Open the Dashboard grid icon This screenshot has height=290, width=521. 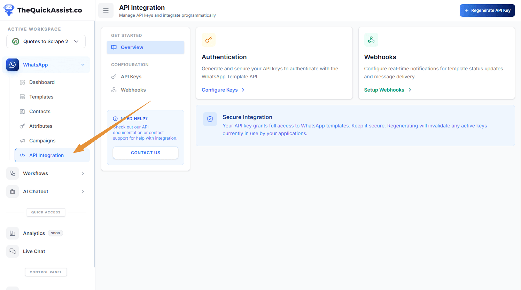(22, 82)
